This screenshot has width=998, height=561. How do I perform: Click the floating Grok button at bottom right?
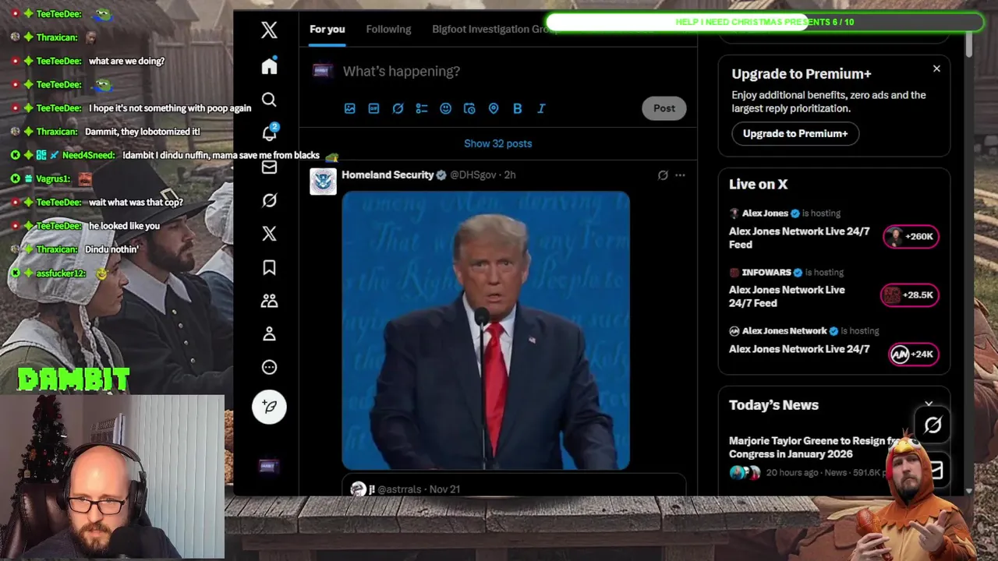click(933, 425)
